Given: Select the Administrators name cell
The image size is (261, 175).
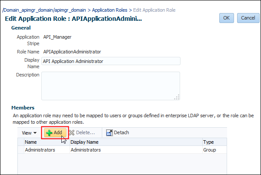Looking at the screenshot, I should (x=47, y=150).
